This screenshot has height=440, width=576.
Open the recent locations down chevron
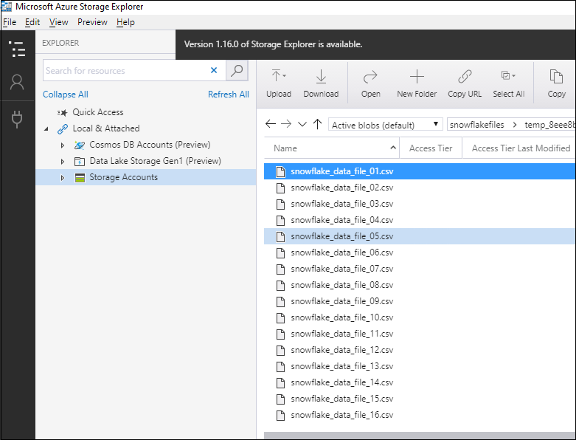point(302,124)
